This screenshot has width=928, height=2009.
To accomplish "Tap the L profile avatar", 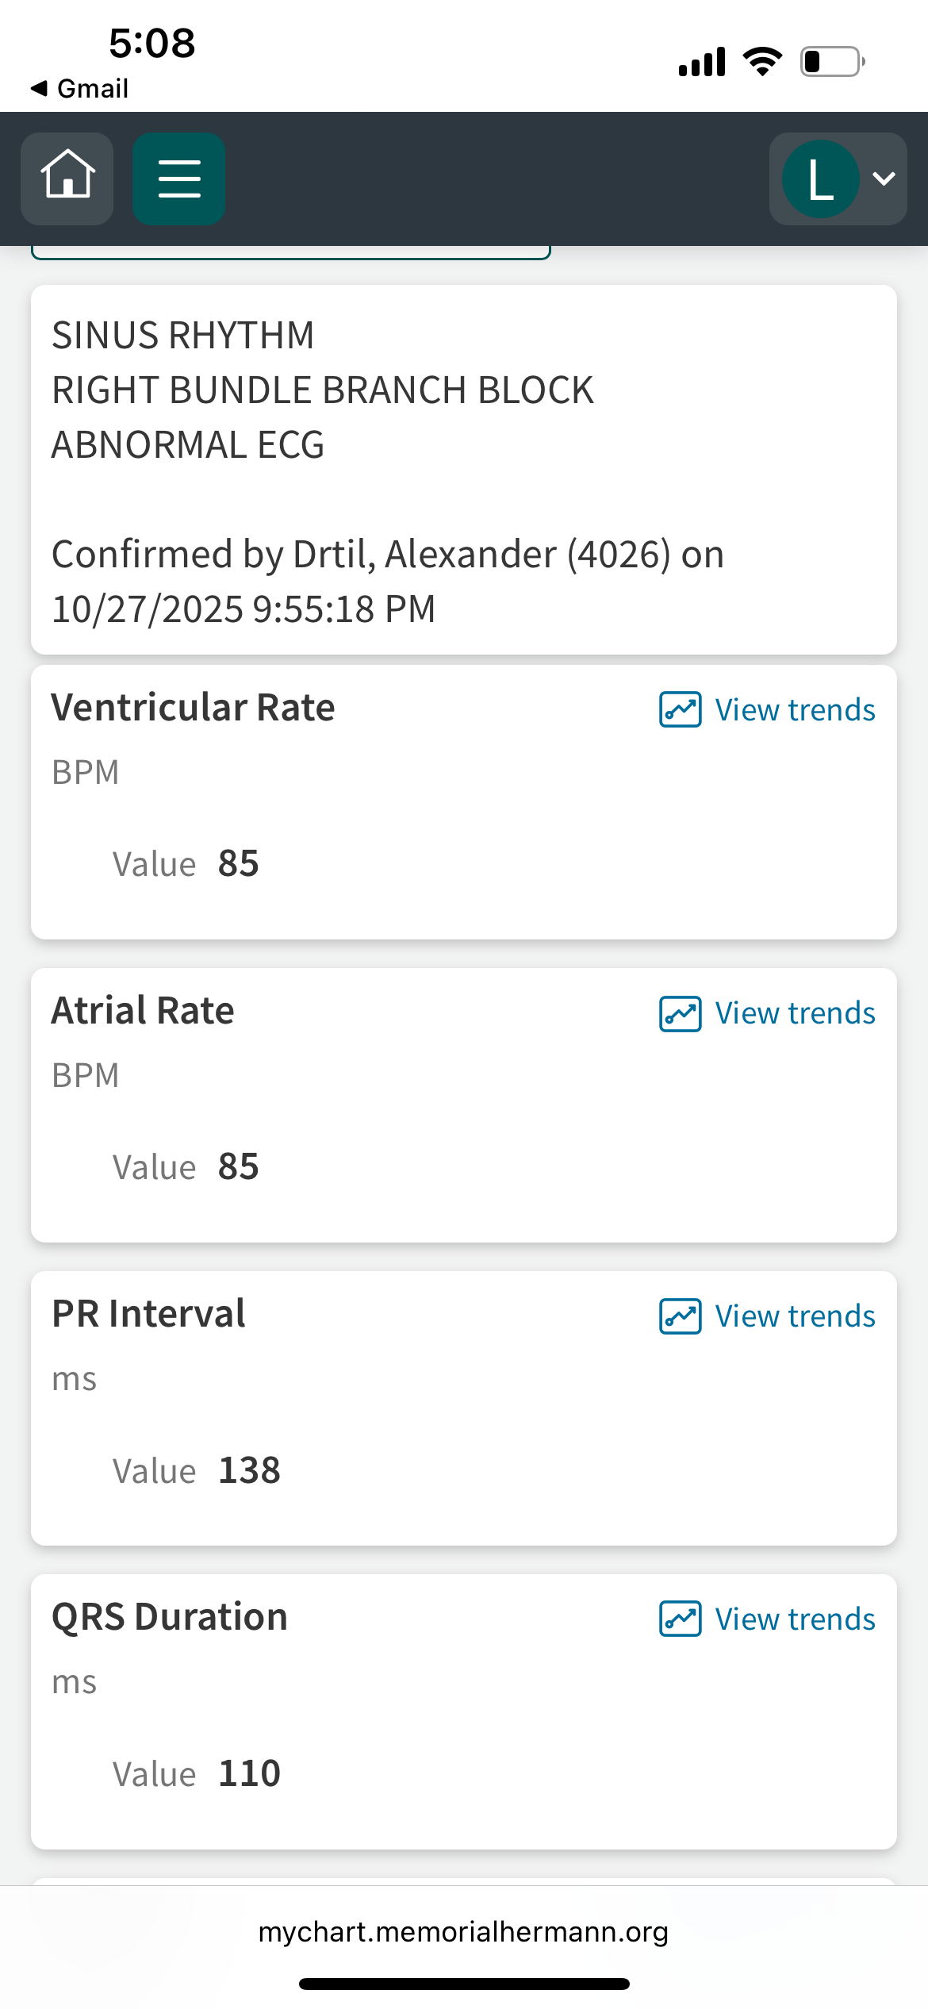I will point(820,179).
